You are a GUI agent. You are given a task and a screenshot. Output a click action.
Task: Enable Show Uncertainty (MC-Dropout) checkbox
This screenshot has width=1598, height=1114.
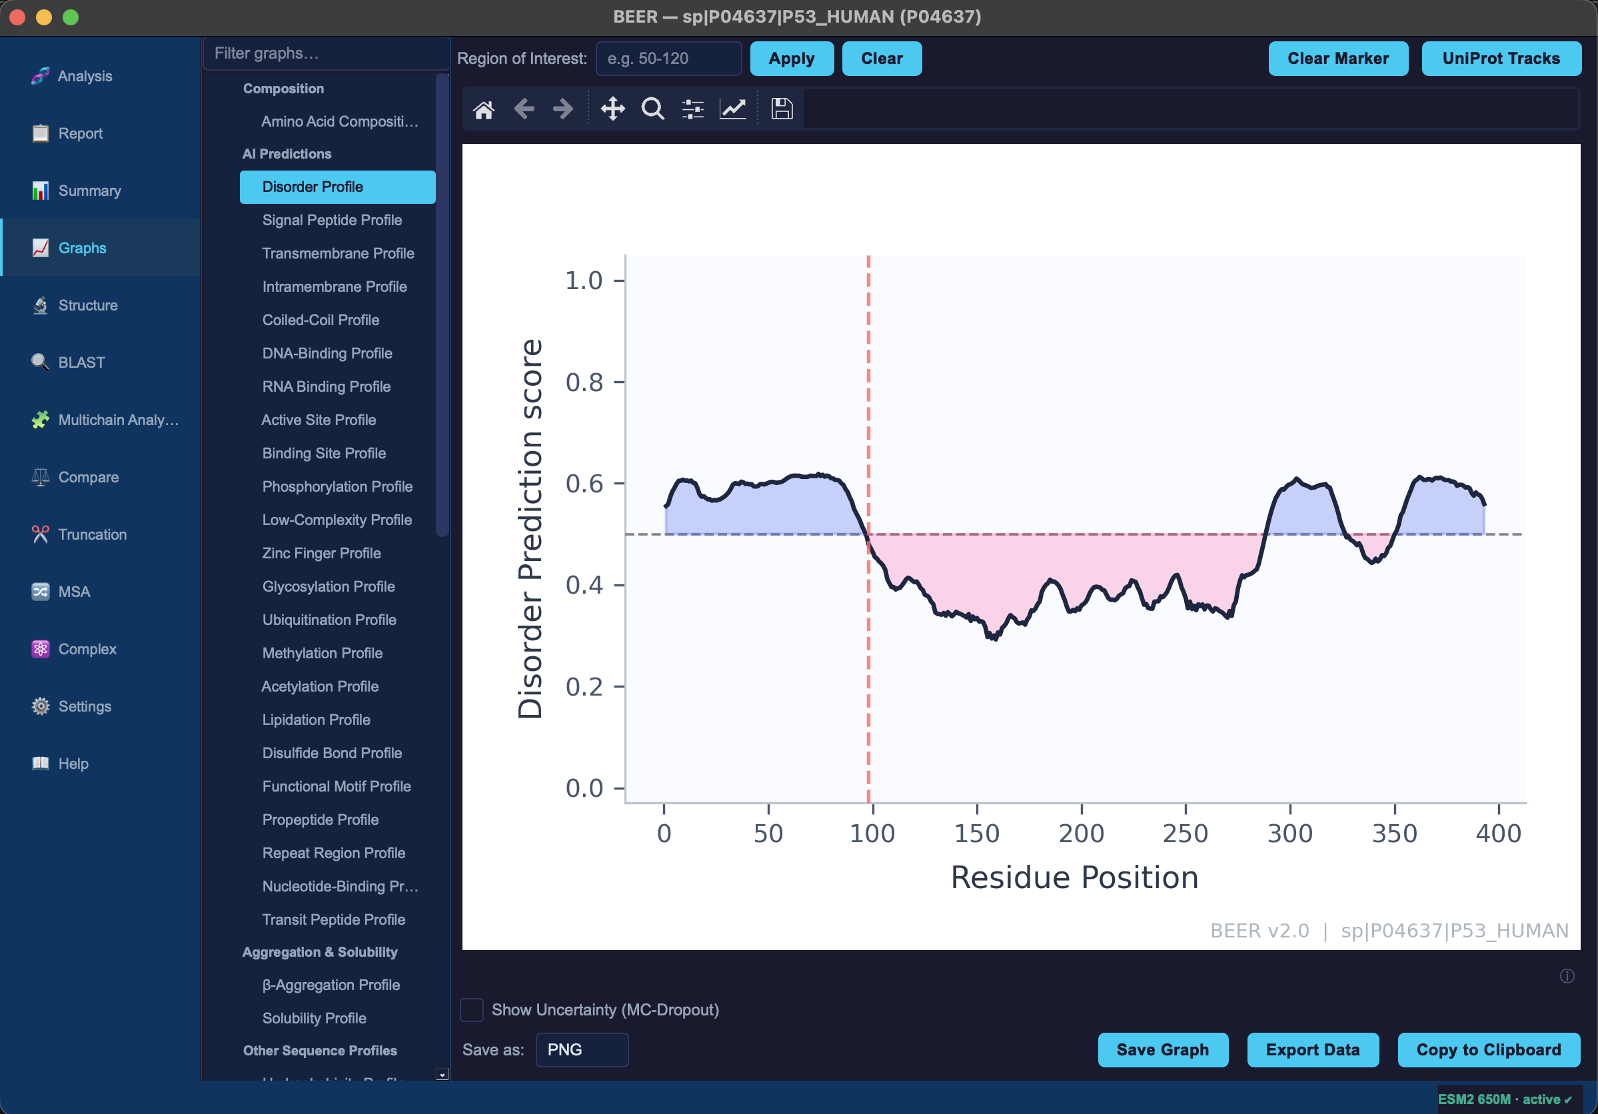[x=472, y=1009]
